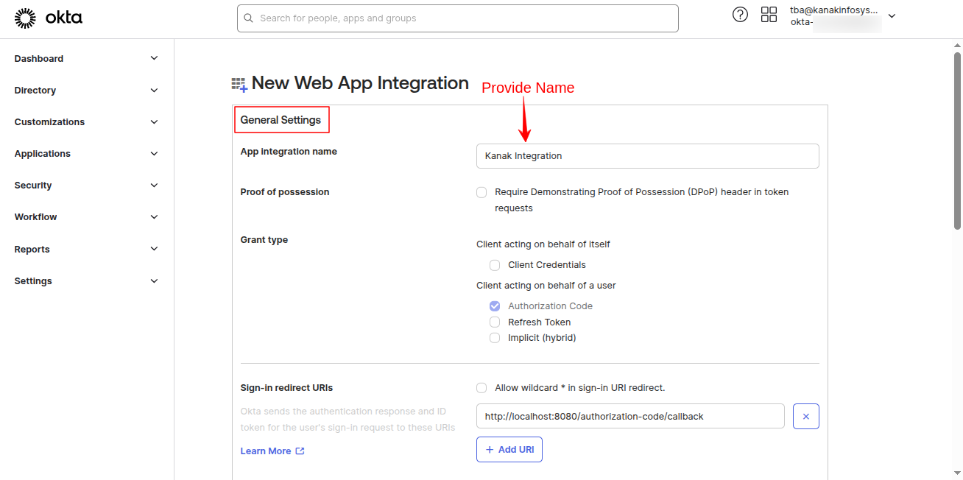Open the Customizations menu item
Image resolution: width=963 pixels, height=480 pixels.
pos(49,122)
